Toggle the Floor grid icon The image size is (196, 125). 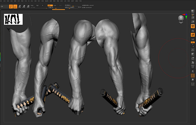193,31
